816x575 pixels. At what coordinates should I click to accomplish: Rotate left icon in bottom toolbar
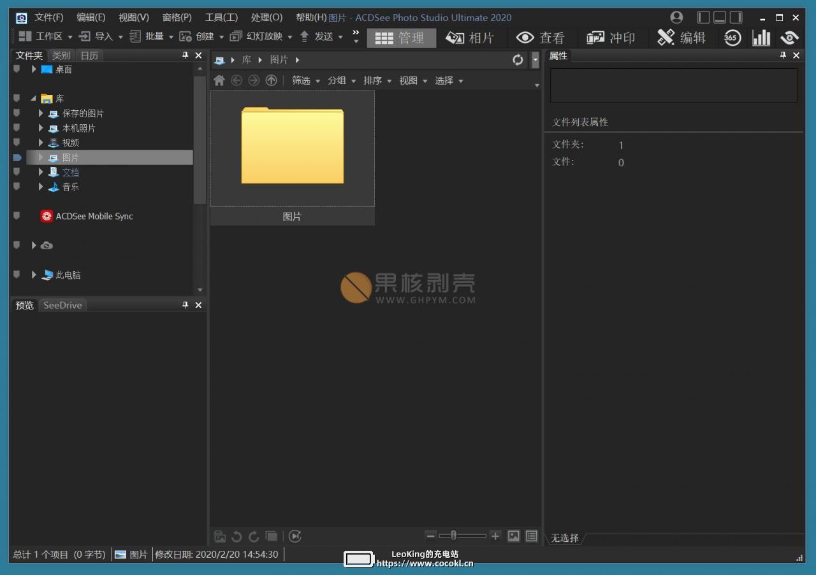(x=237, y=536)
